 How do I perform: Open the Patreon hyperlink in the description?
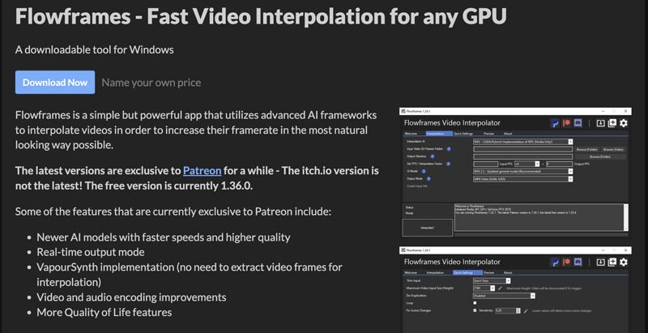tap(202, 171)
